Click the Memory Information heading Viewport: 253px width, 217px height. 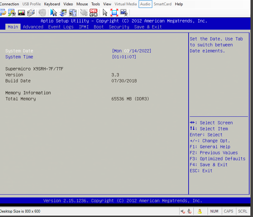point(28,93)
